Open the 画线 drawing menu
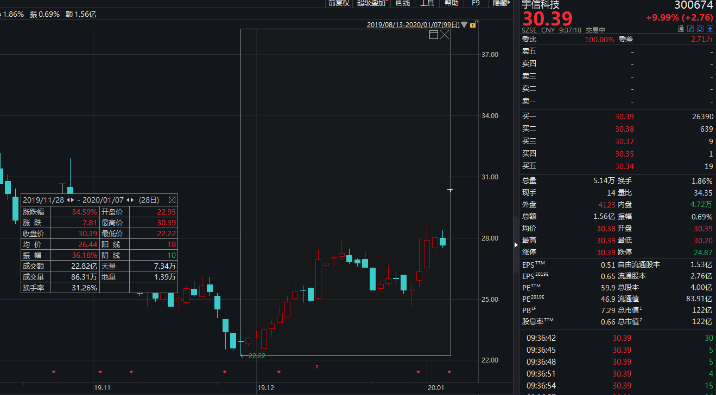This screenshot has width=716, height=395. (402, 3)
